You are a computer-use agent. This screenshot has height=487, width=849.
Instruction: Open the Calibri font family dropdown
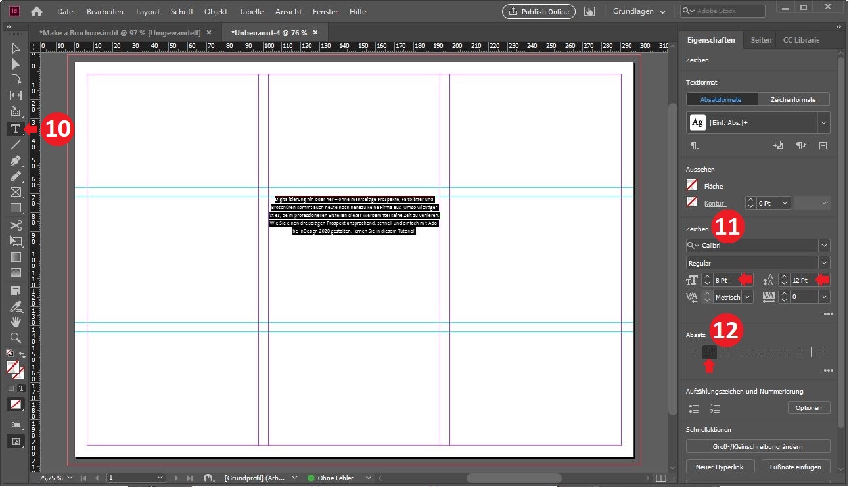coord(824,246)
